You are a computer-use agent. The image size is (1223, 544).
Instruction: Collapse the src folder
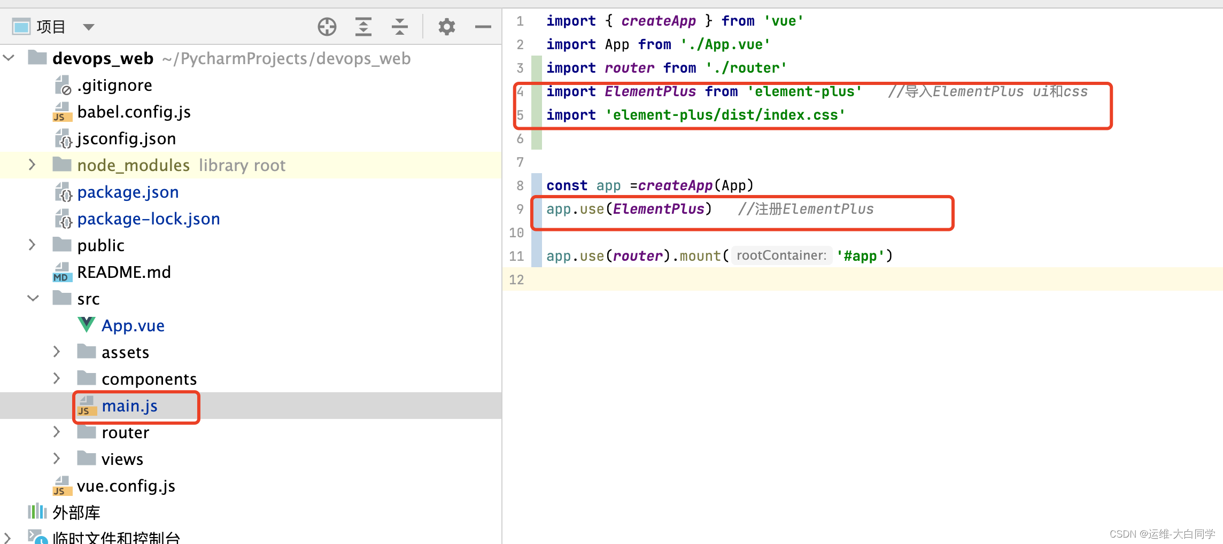pyautogui.click(x=33, y=299)
